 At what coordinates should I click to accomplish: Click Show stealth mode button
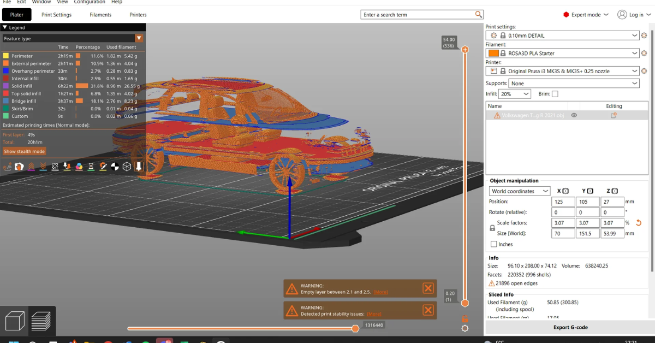(24, 151)
